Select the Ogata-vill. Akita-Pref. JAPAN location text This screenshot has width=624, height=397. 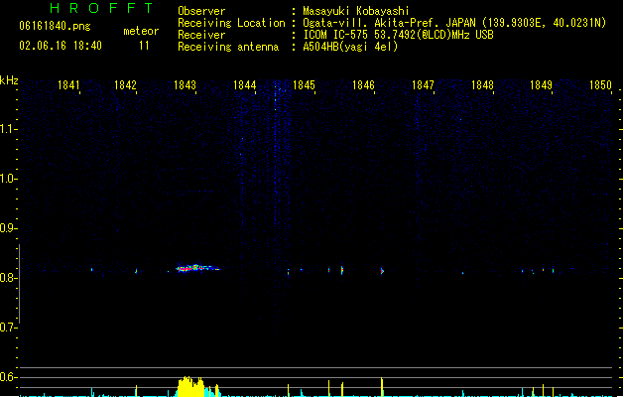point(454,23)
